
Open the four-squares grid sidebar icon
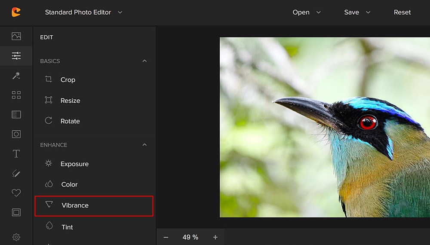(16, 95)
